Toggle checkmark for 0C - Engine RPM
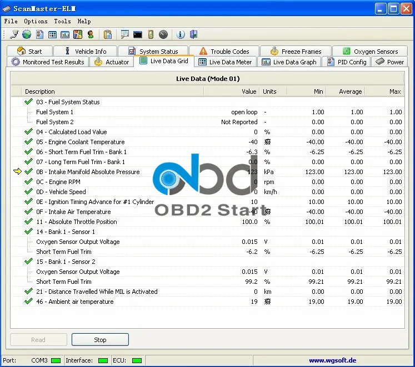Image resolution: width=415 pixels, height=367 pixels. 28,182
